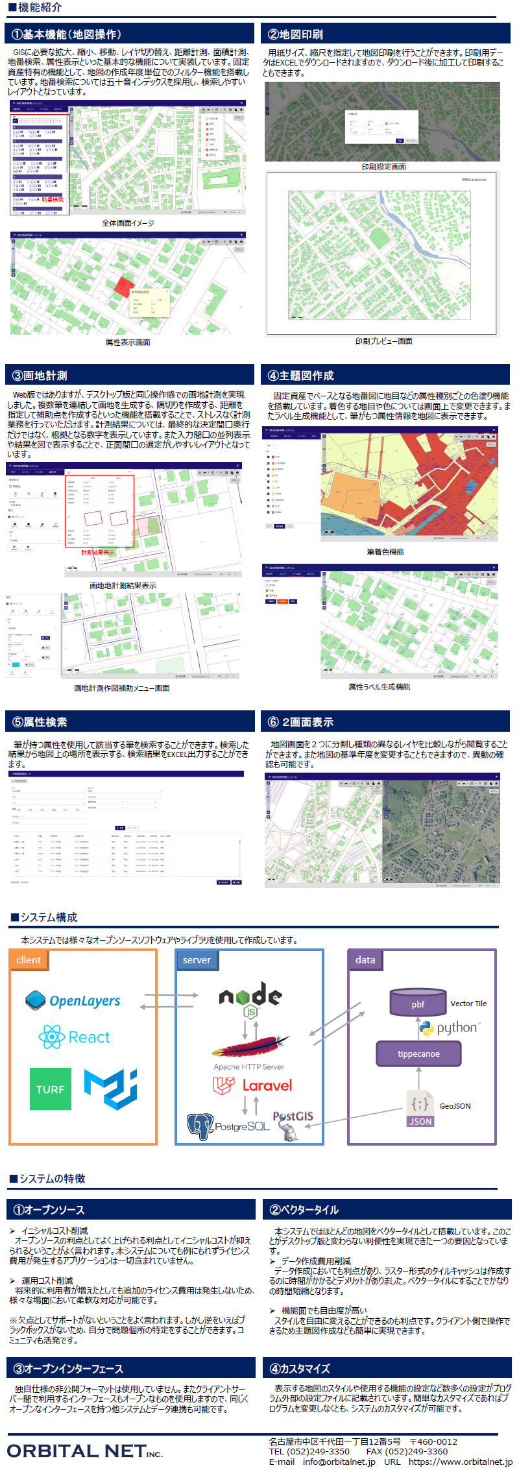
Task: Toggle the unchecked top layer checkbox in 全体画面イメージ
Action: tap(207, 119)
